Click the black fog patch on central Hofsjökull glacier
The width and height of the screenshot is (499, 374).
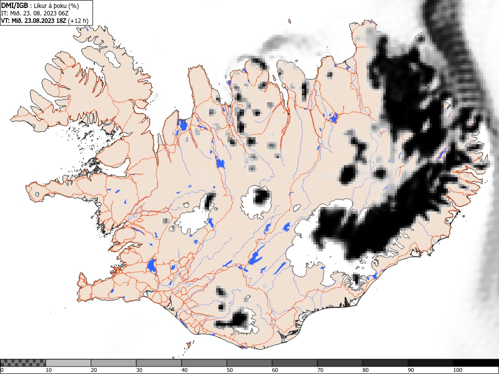pyautogui.click(x=262, y=196)
